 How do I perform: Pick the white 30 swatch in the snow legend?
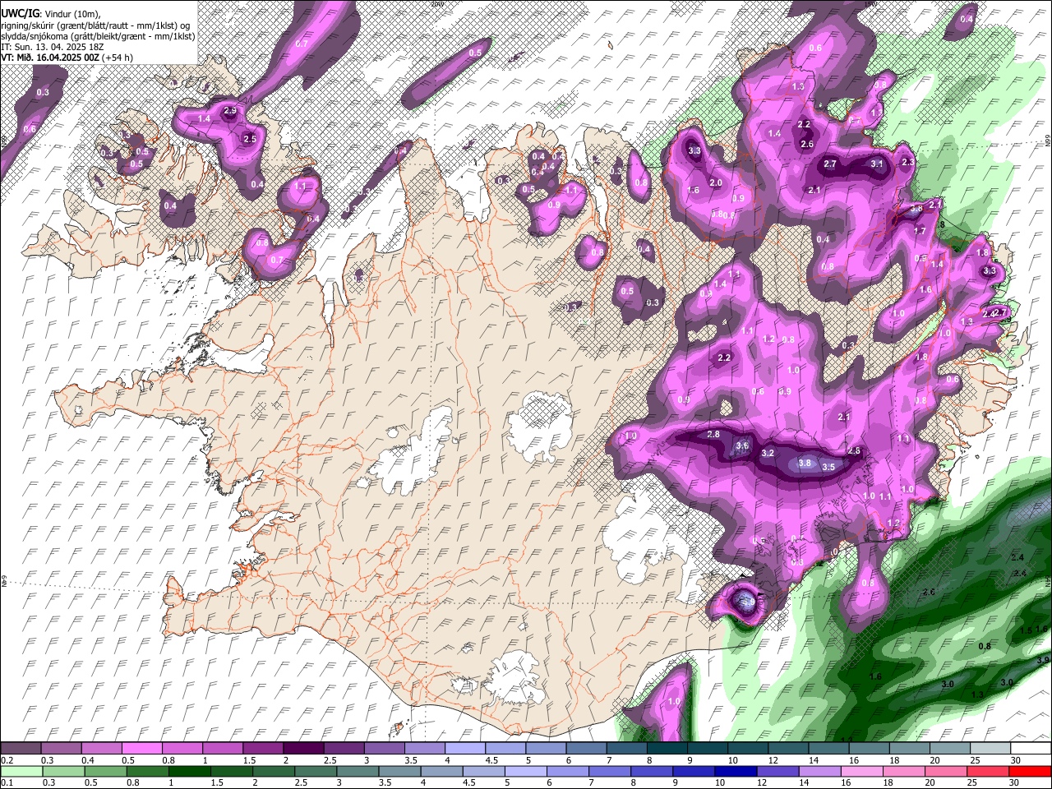click(1030, 748)
